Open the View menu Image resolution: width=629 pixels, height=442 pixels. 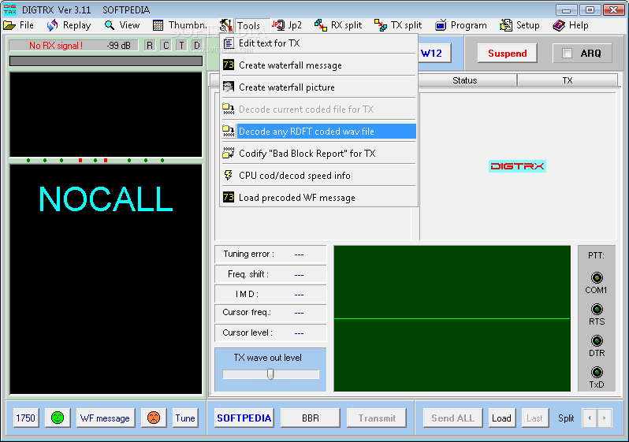pos(122,25)
